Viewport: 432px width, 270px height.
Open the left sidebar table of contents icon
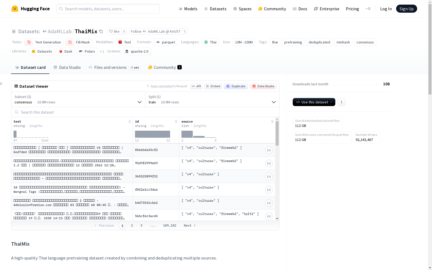pos(1,84)
